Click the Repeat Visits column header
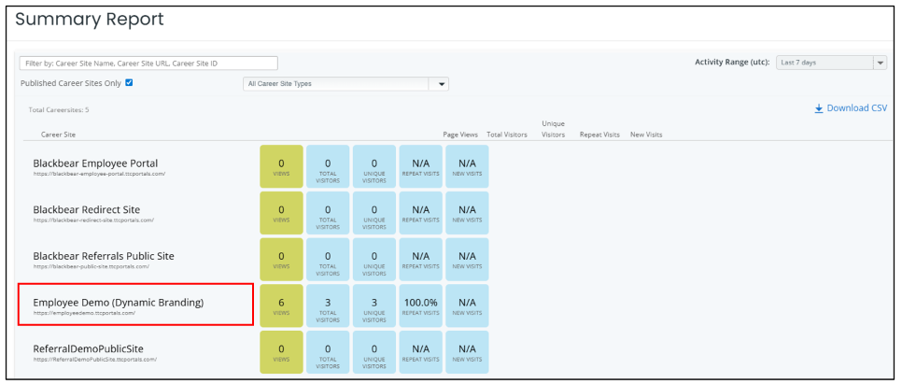 coord(599,135)
